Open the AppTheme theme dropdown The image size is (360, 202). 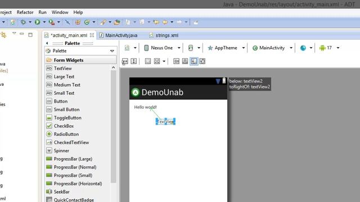(x=244, y=48)
